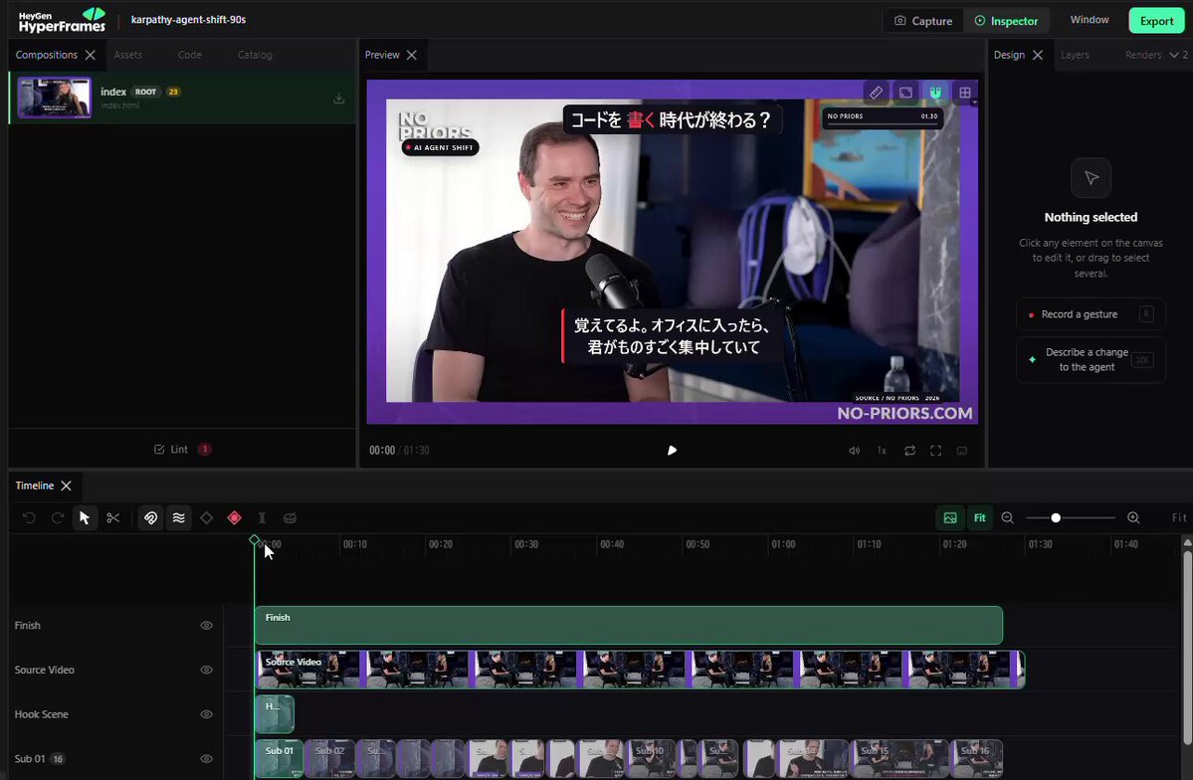This screenshot has height=780, width=1193.
Task: Enter fullscreen preview mode
Action: pyautogui.click(x=936, y=451)
